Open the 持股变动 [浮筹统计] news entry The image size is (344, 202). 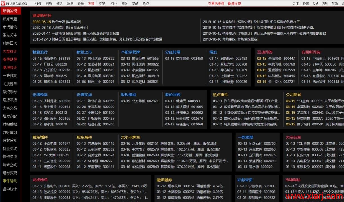(x=264, y=33)
